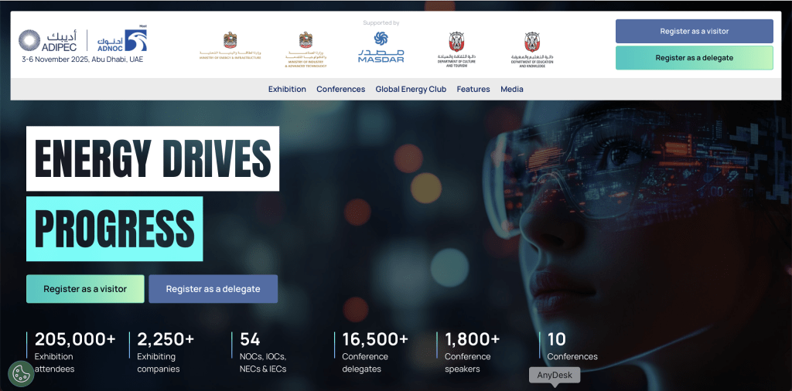The height and width of the screenshot is (391, 792).
Task: Click Register as a visitor below the PROGRESS headline
Action: pos(85,289)
